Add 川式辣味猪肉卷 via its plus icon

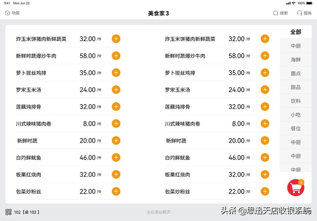[x=116, y=123]
